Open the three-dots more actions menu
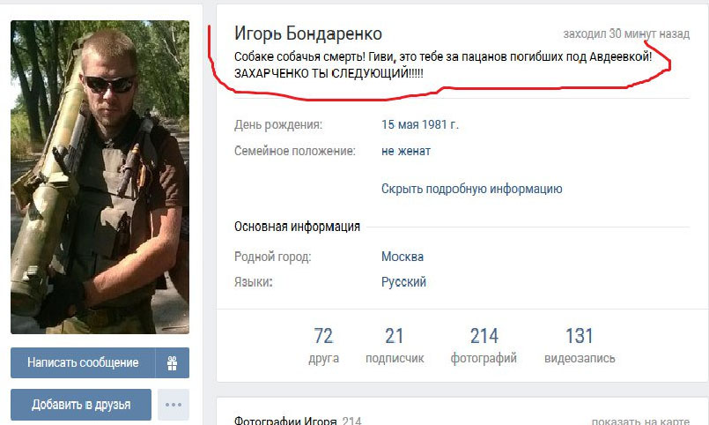 [x=174, y=405]
